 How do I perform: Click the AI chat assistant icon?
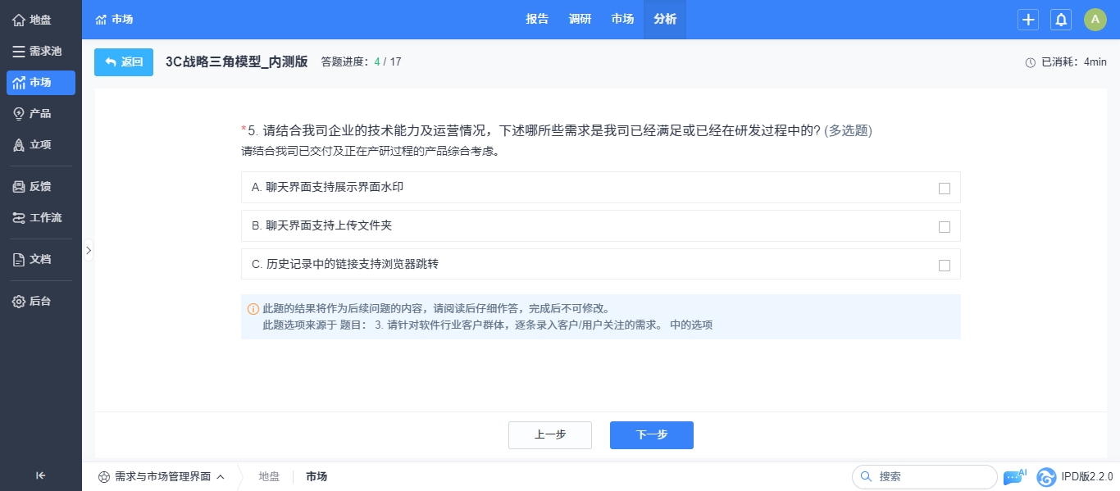1015,476
